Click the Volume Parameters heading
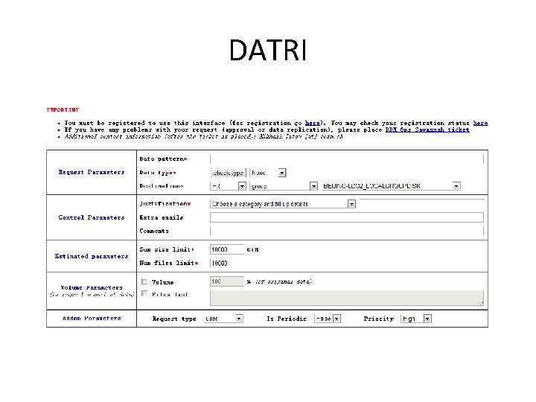 click(92, 287)
